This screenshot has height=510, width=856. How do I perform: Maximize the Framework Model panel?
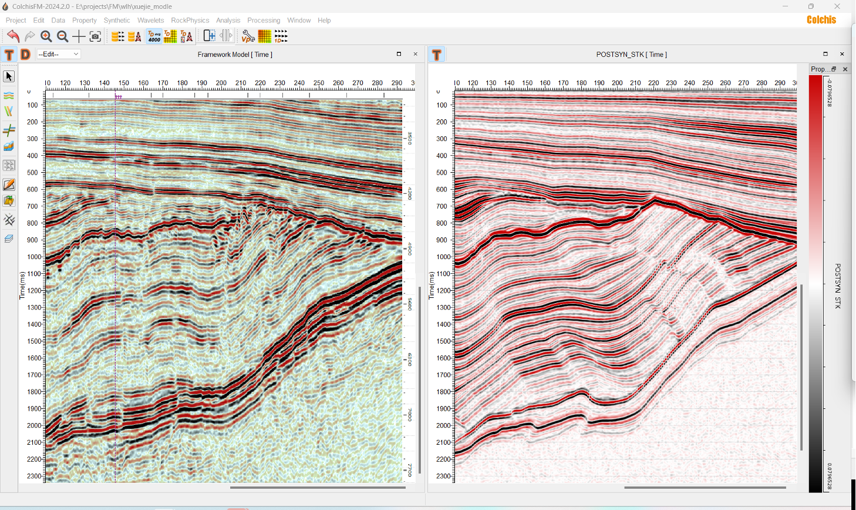click(399, 54)
